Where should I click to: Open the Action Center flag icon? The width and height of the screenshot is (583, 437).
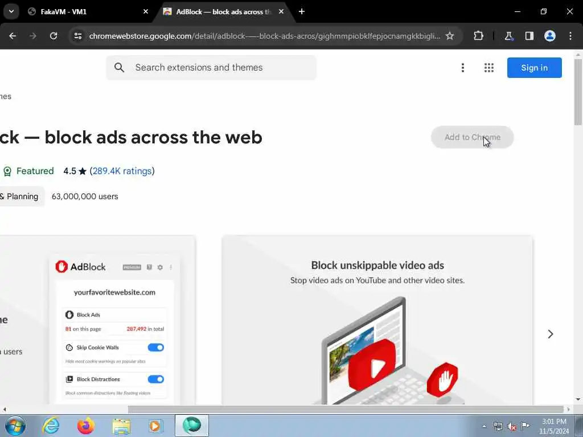[x=525, y=426]
